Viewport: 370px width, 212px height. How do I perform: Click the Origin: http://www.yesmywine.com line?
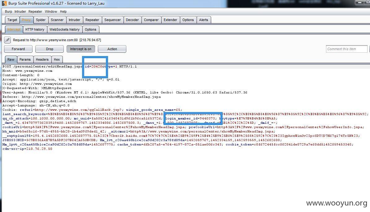[x=37, y=84]
